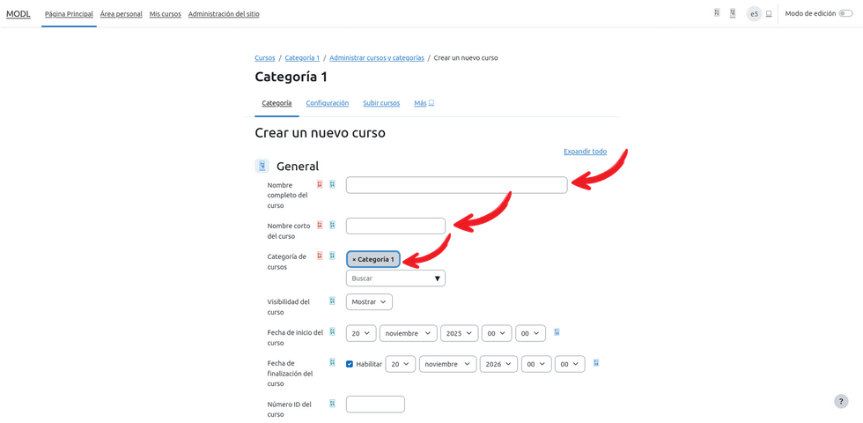863x423 pixels.
Task: Open the Mis cursos menu item
Action: (x=165, y=14)
